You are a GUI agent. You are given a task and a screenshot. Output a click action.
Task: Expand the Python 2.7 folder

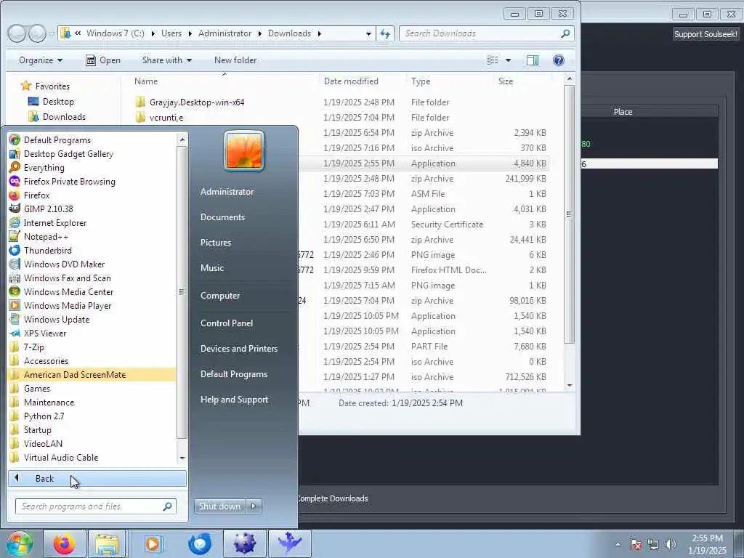(x=44, y=416)
